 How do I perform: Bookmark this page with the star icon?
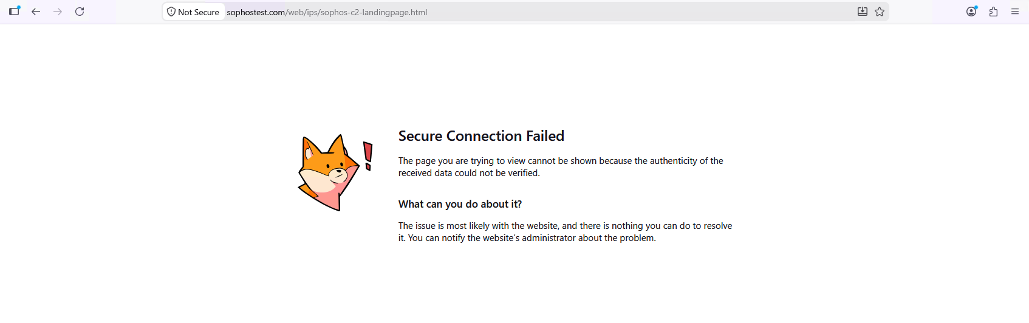pyautogui.click(x=880, y=12)
